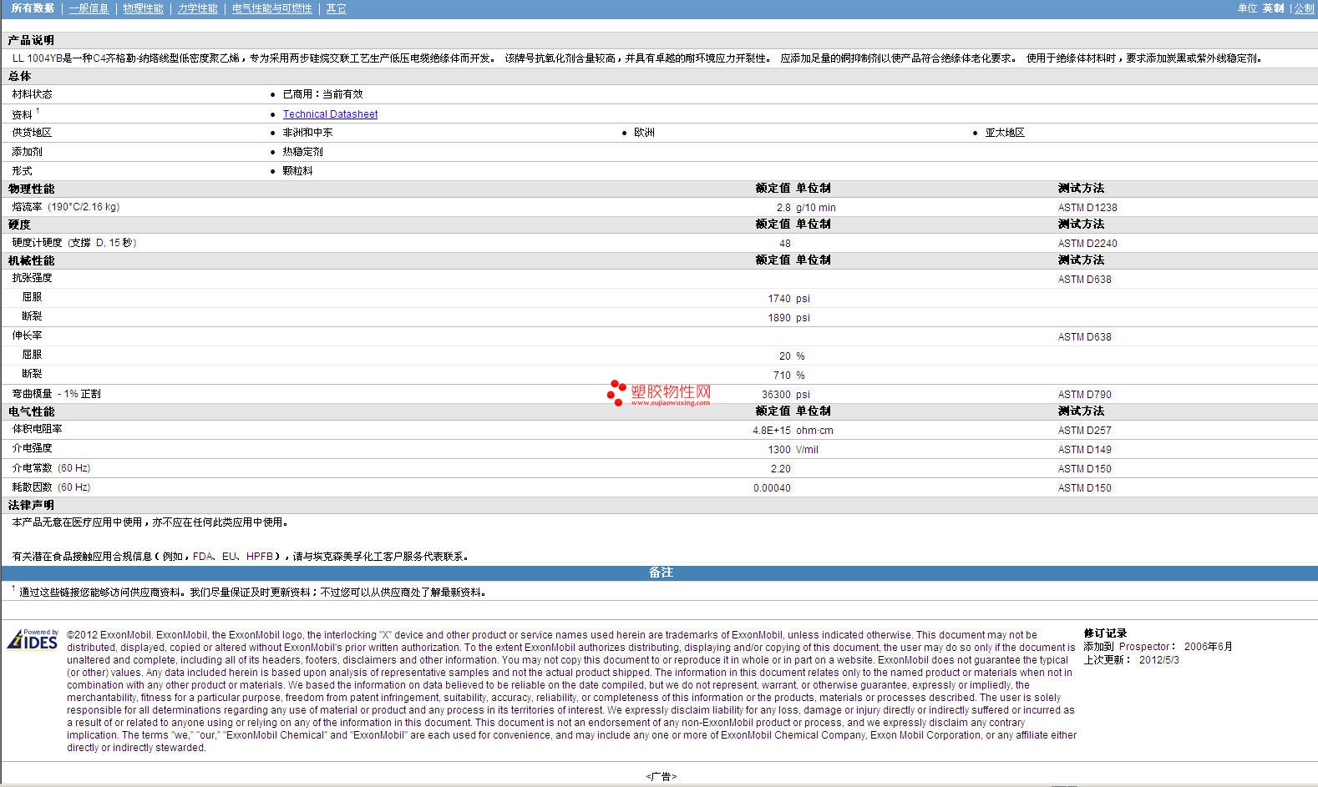Click the 2.8 melt flow rate value
The image size is (1318, 787).
point(783,208)
